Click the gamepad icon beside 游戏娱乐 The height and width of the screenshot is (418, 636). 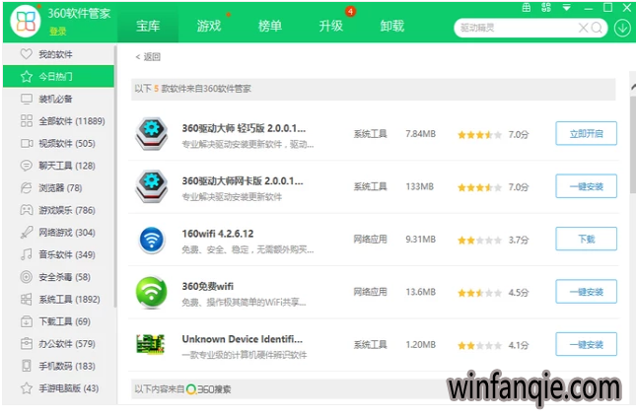27,210
